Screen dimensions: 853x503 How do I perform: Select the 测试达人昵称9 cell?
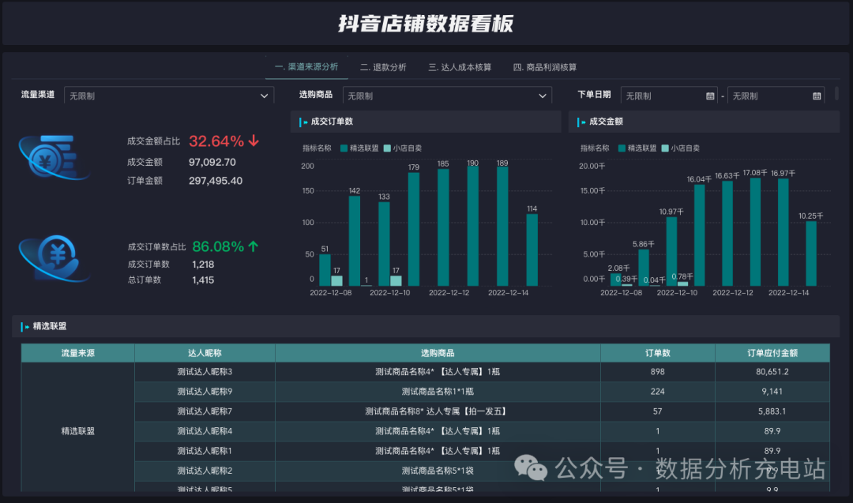205,392
